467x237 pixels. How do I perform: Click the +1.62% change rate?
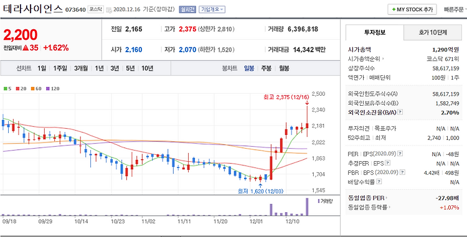point(56,48)
